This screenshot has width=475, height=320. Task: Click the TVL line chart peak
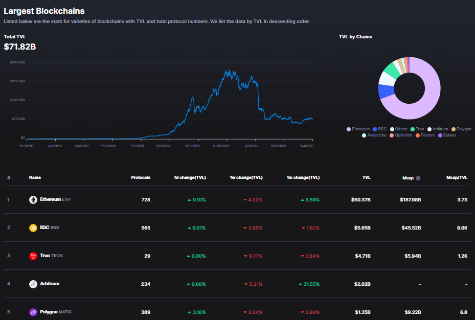(x=230, y=71)
